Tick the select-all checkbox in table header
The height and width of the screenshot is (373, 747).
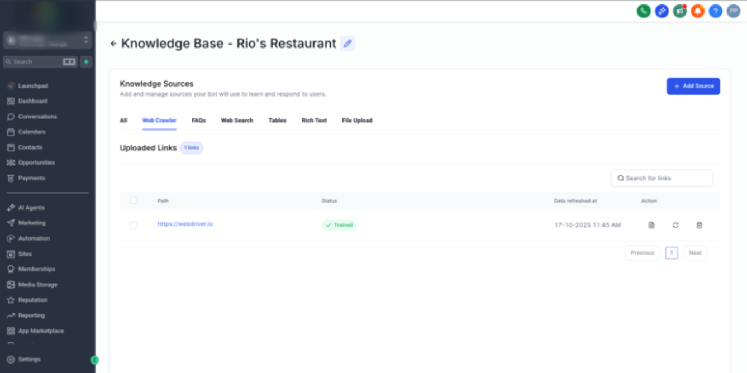133,200
